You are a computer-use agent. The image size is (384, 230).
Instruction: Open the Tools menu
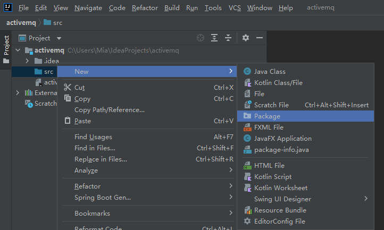213,8
